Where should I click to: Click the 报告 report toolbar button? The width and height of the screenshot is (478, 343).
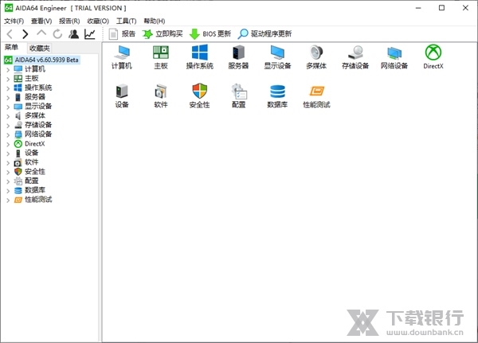[122, 33]
